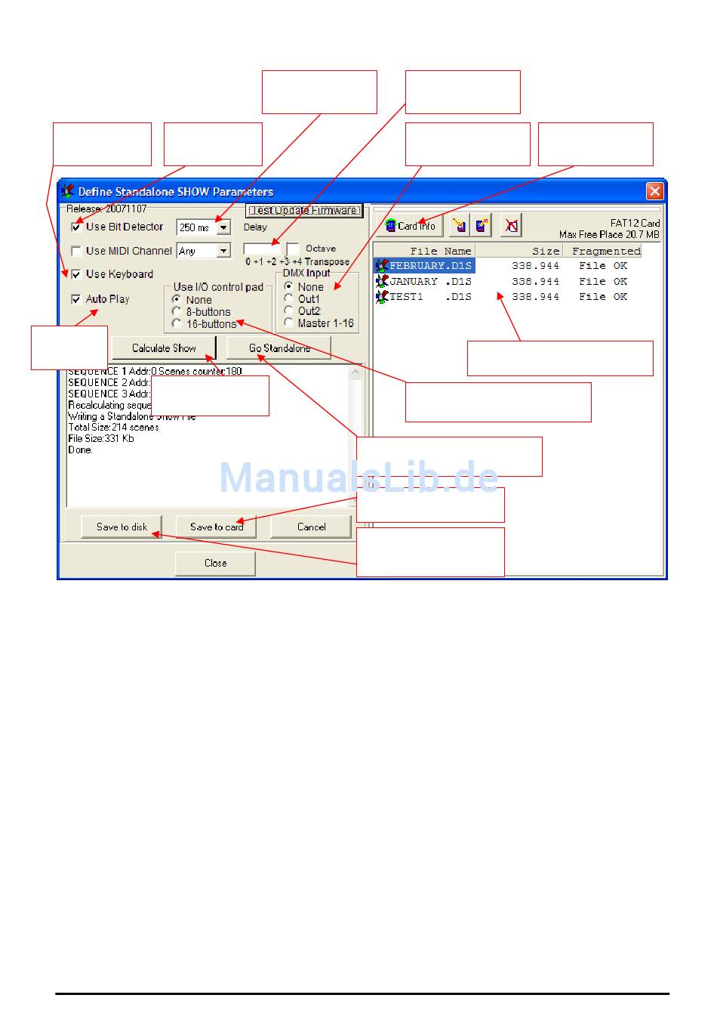The width and height of the screenshot is (717, 1035).
Task: Sort by Size column header
Action: [x=519, y=251]
